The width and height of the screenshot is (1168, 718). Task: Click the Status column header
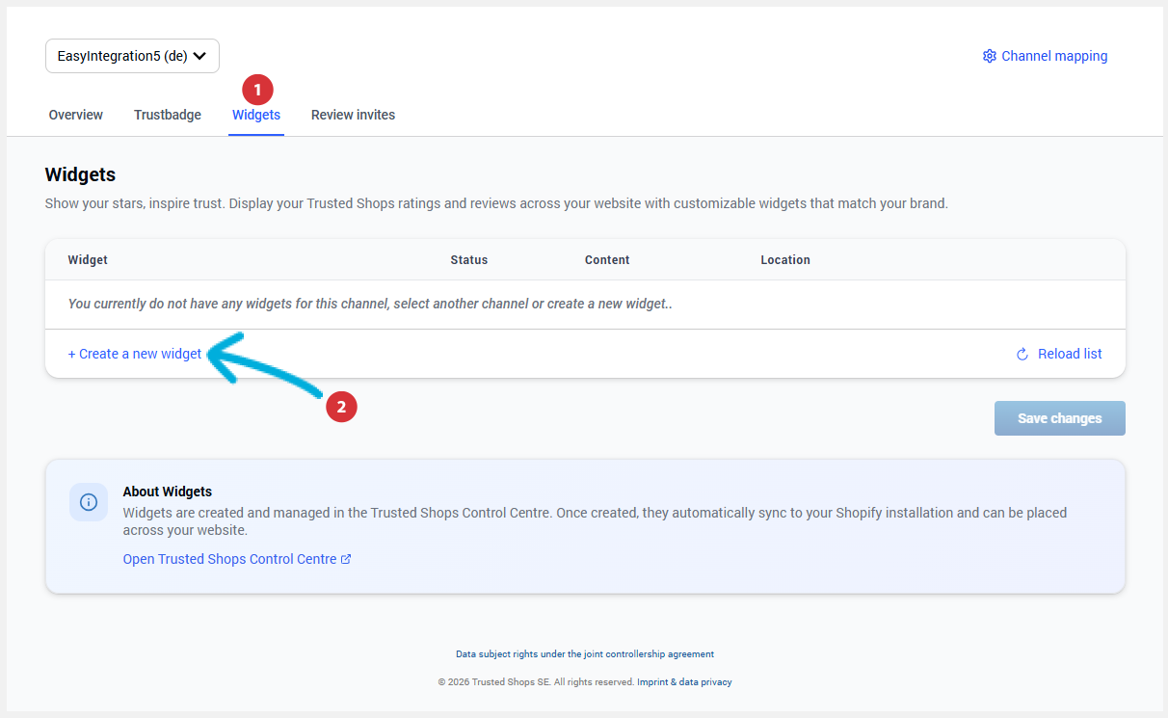(468, 260)
